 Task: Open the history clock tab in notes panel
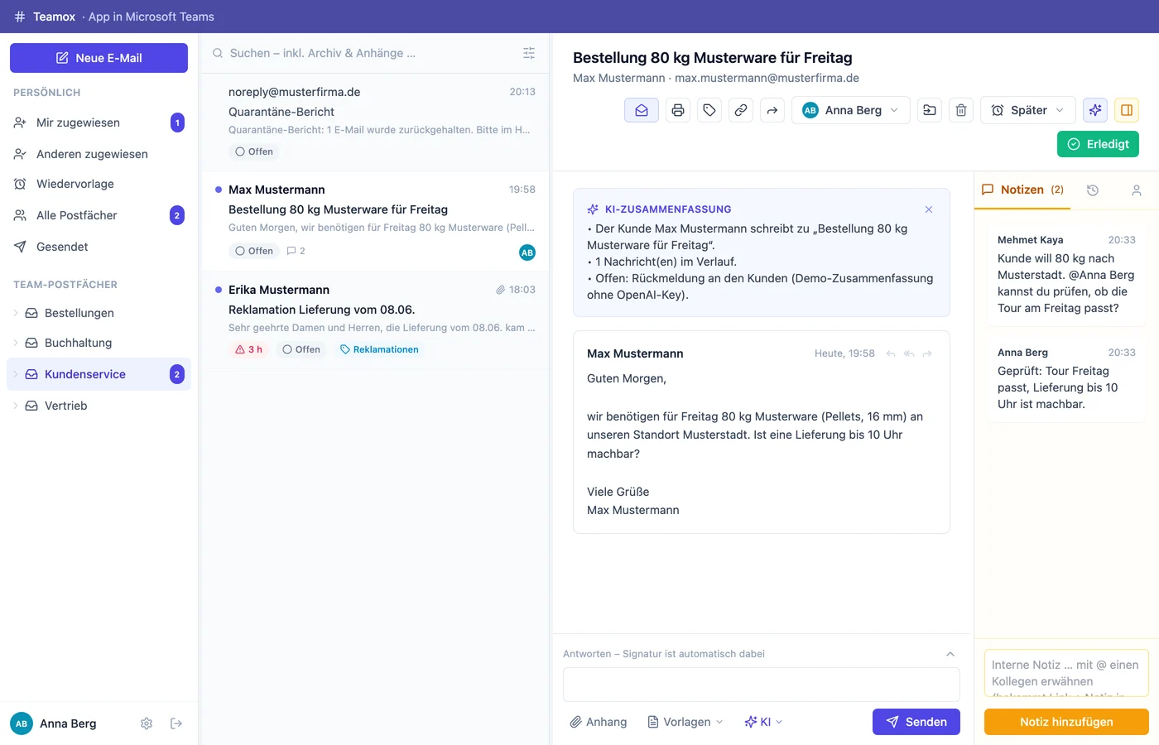(x=1093, y=190)
